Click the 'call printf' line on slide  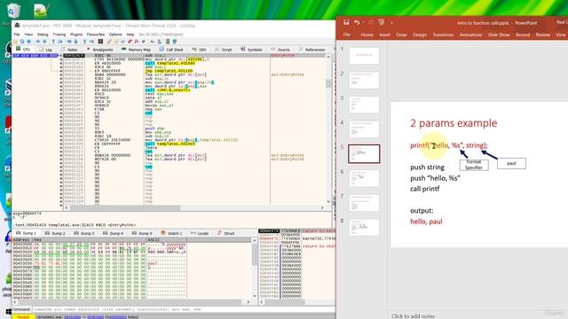(424, 189)
